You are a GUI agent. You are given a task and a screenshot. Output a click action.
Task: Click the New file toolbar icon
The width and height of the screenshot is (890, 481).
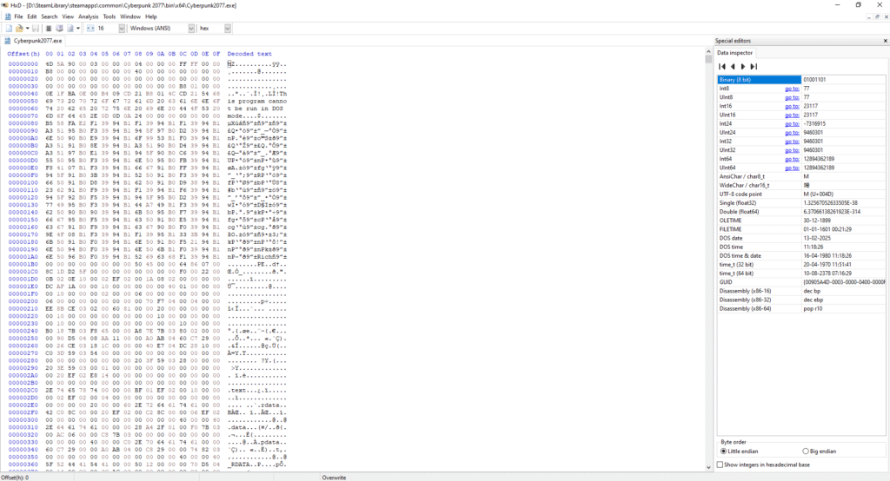pos(8,29)
